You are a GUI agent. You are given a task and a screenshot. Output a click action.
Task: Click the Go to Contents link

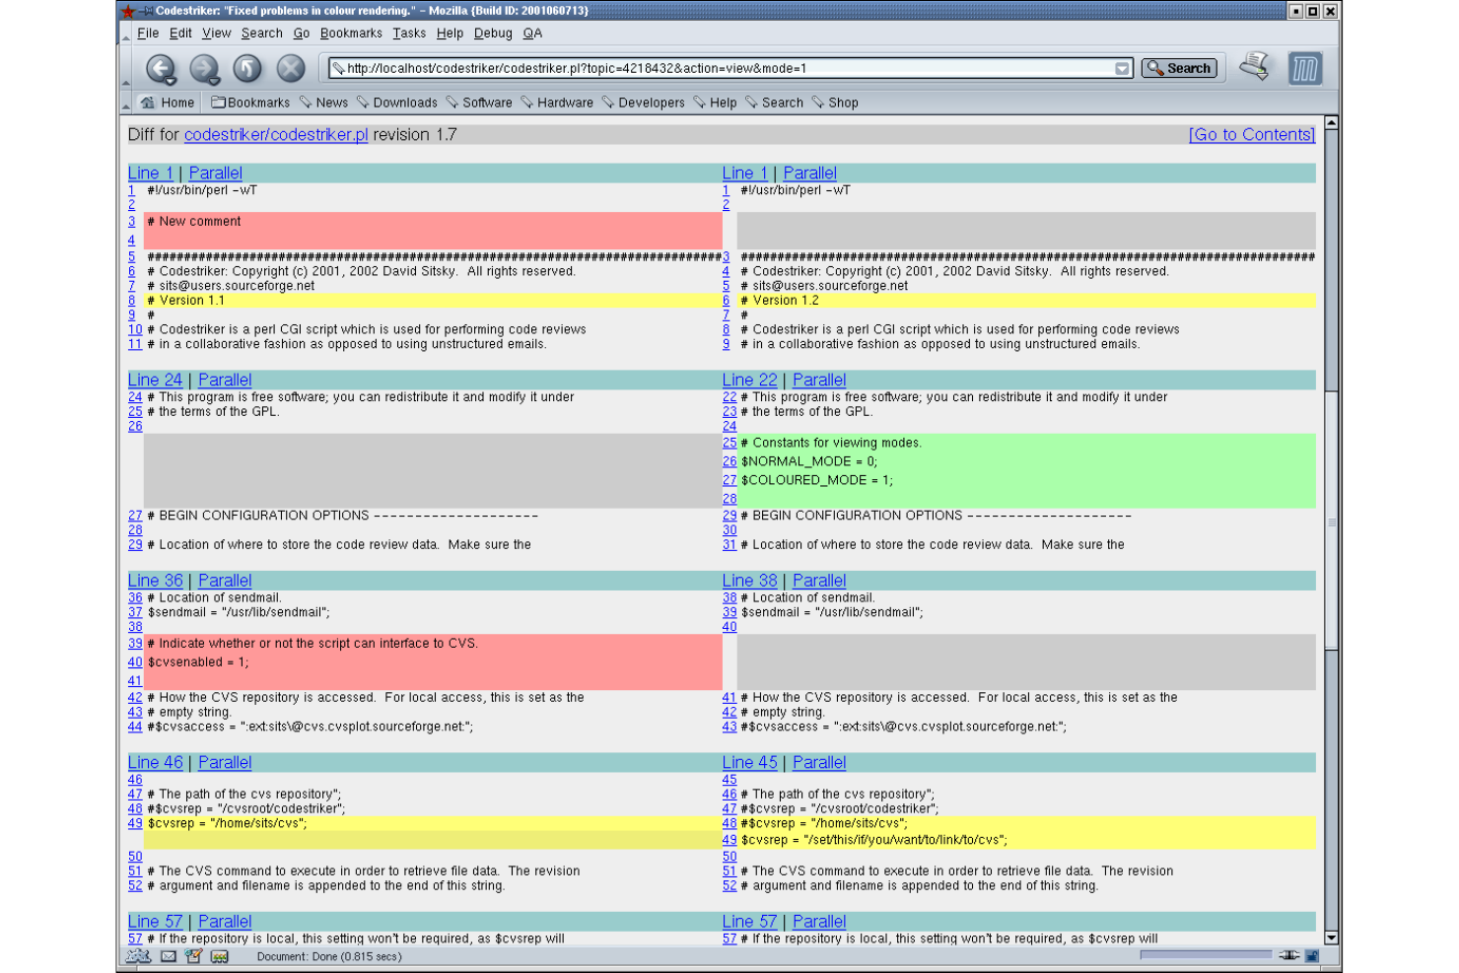pyautogui.click(x=1252, y=134)
